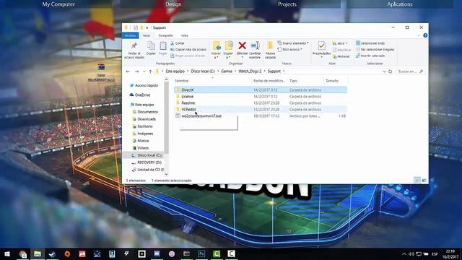Open the 'Abrir' dropdown in ribbon
This screenshot has width=462, height=260.
(340, 43)
